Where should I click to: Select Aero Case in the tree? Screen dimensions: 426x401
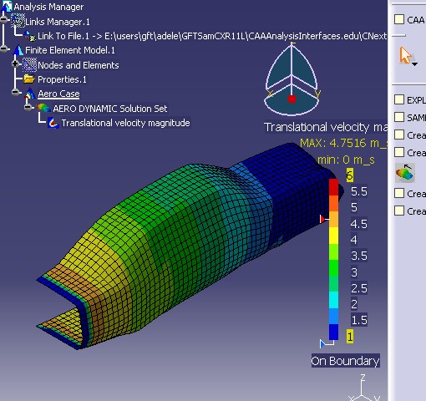coord(58,94)
